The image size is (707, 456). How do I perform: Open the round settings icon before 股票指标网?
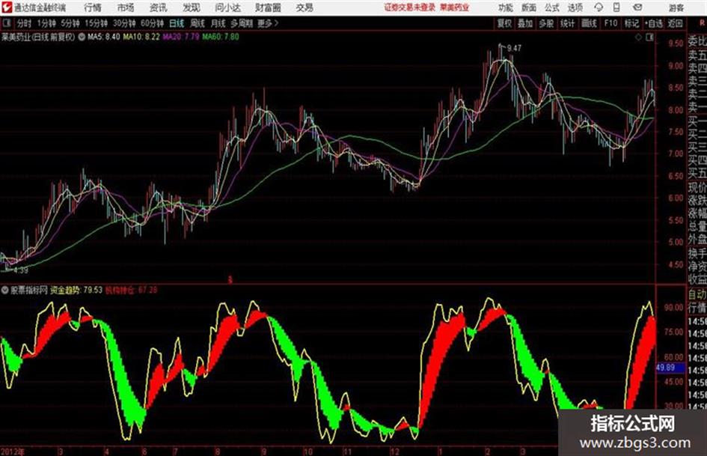pyautogui.click(x=5, y=290)
